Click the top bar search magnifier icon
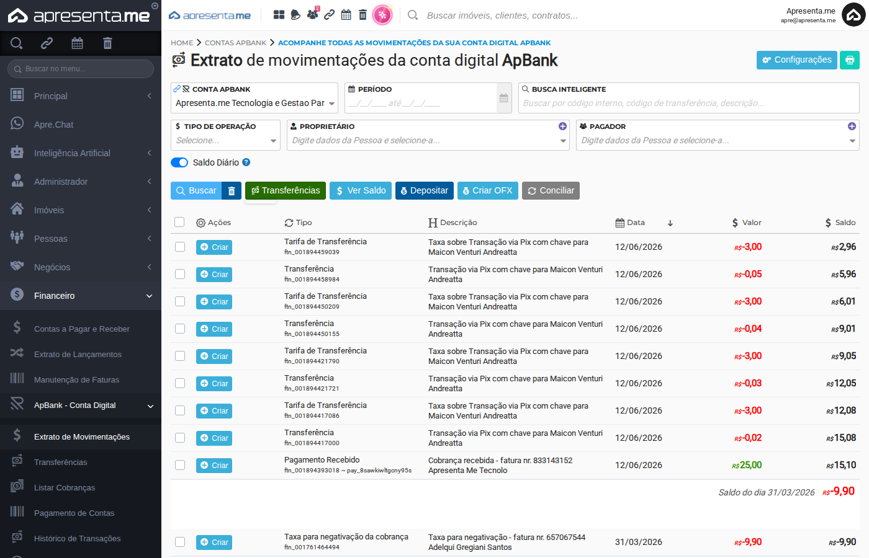This screenshot has width=869, height=558. pos(413,15)
